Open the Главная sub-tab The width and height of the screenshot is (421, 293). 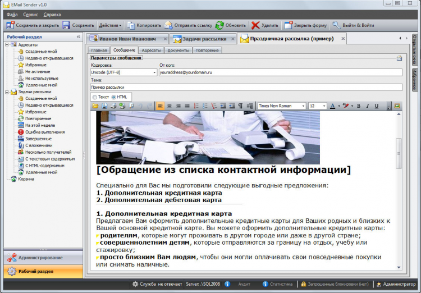tap(99, 50)
